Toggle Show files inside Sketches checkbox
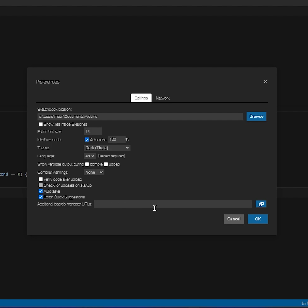This screenshot has height=308, width=308. pos(41,124)
